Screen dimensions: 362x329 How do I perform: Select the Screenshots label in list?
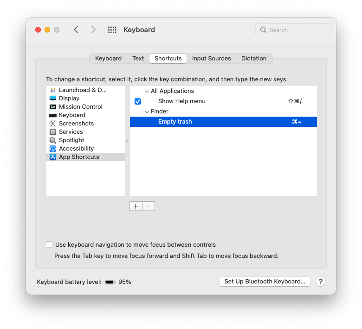(x=76, y=123)
